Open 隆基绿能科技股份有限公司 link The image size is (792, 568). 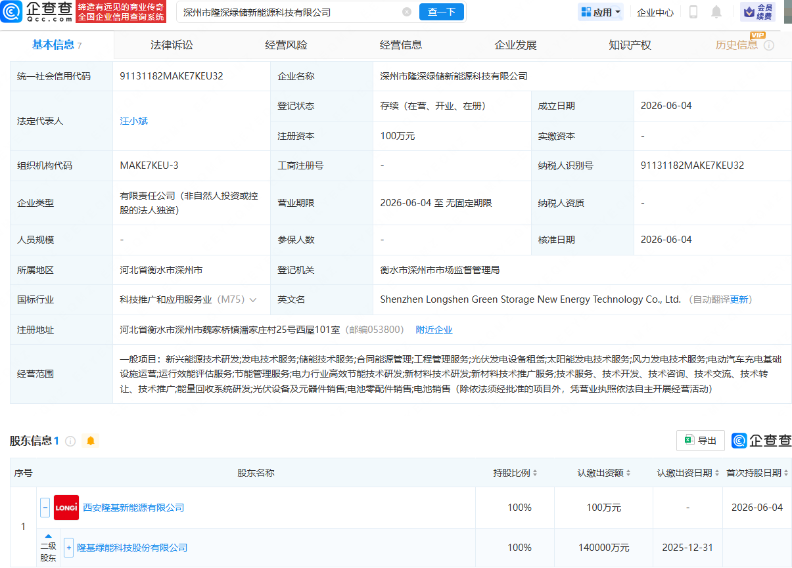[x=132, y=548]
